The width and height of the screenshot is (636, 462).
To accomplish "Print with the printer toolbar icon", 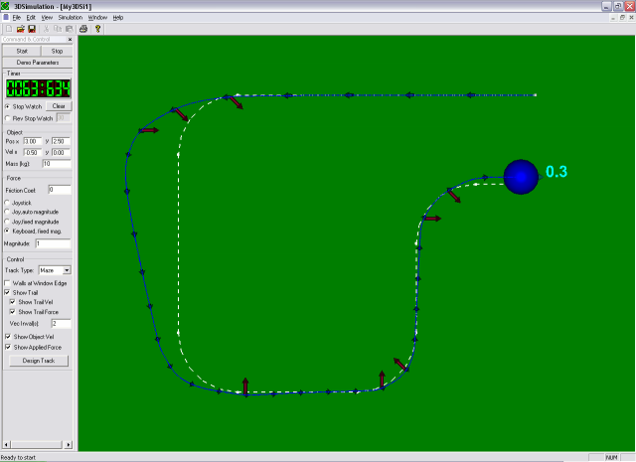I will tap(83, 29).
